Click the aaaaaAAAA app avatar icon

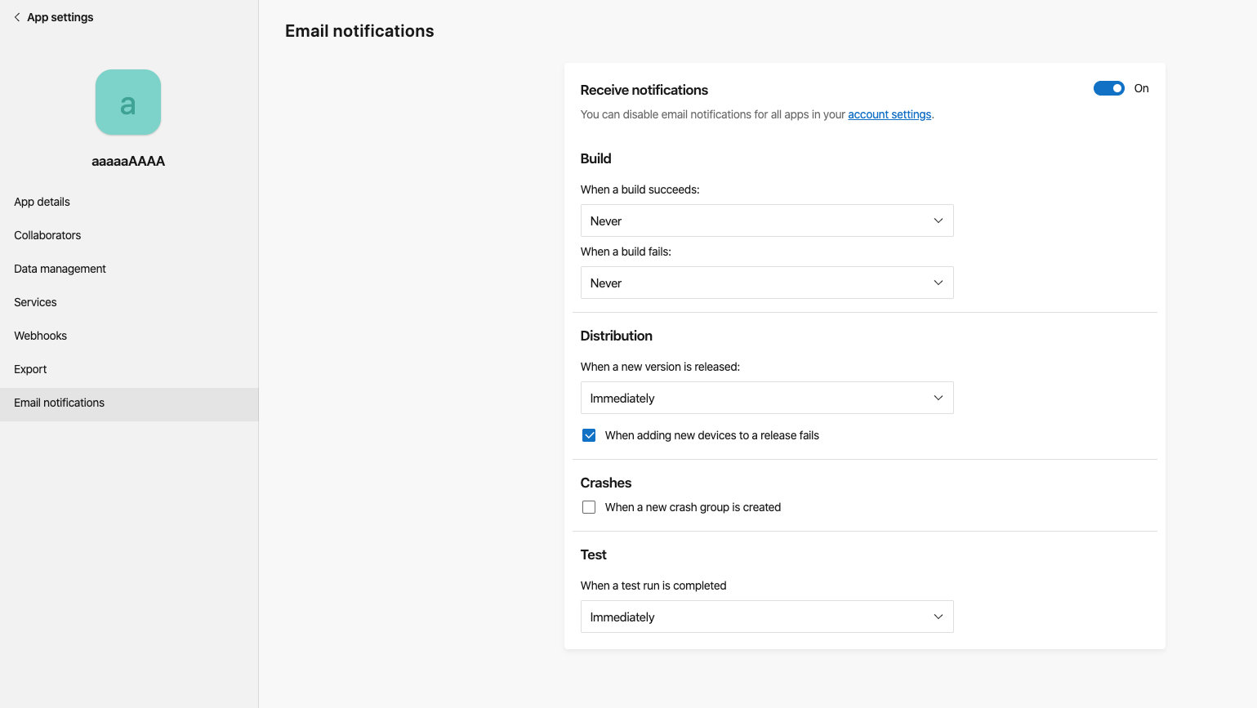coord(127,101)
